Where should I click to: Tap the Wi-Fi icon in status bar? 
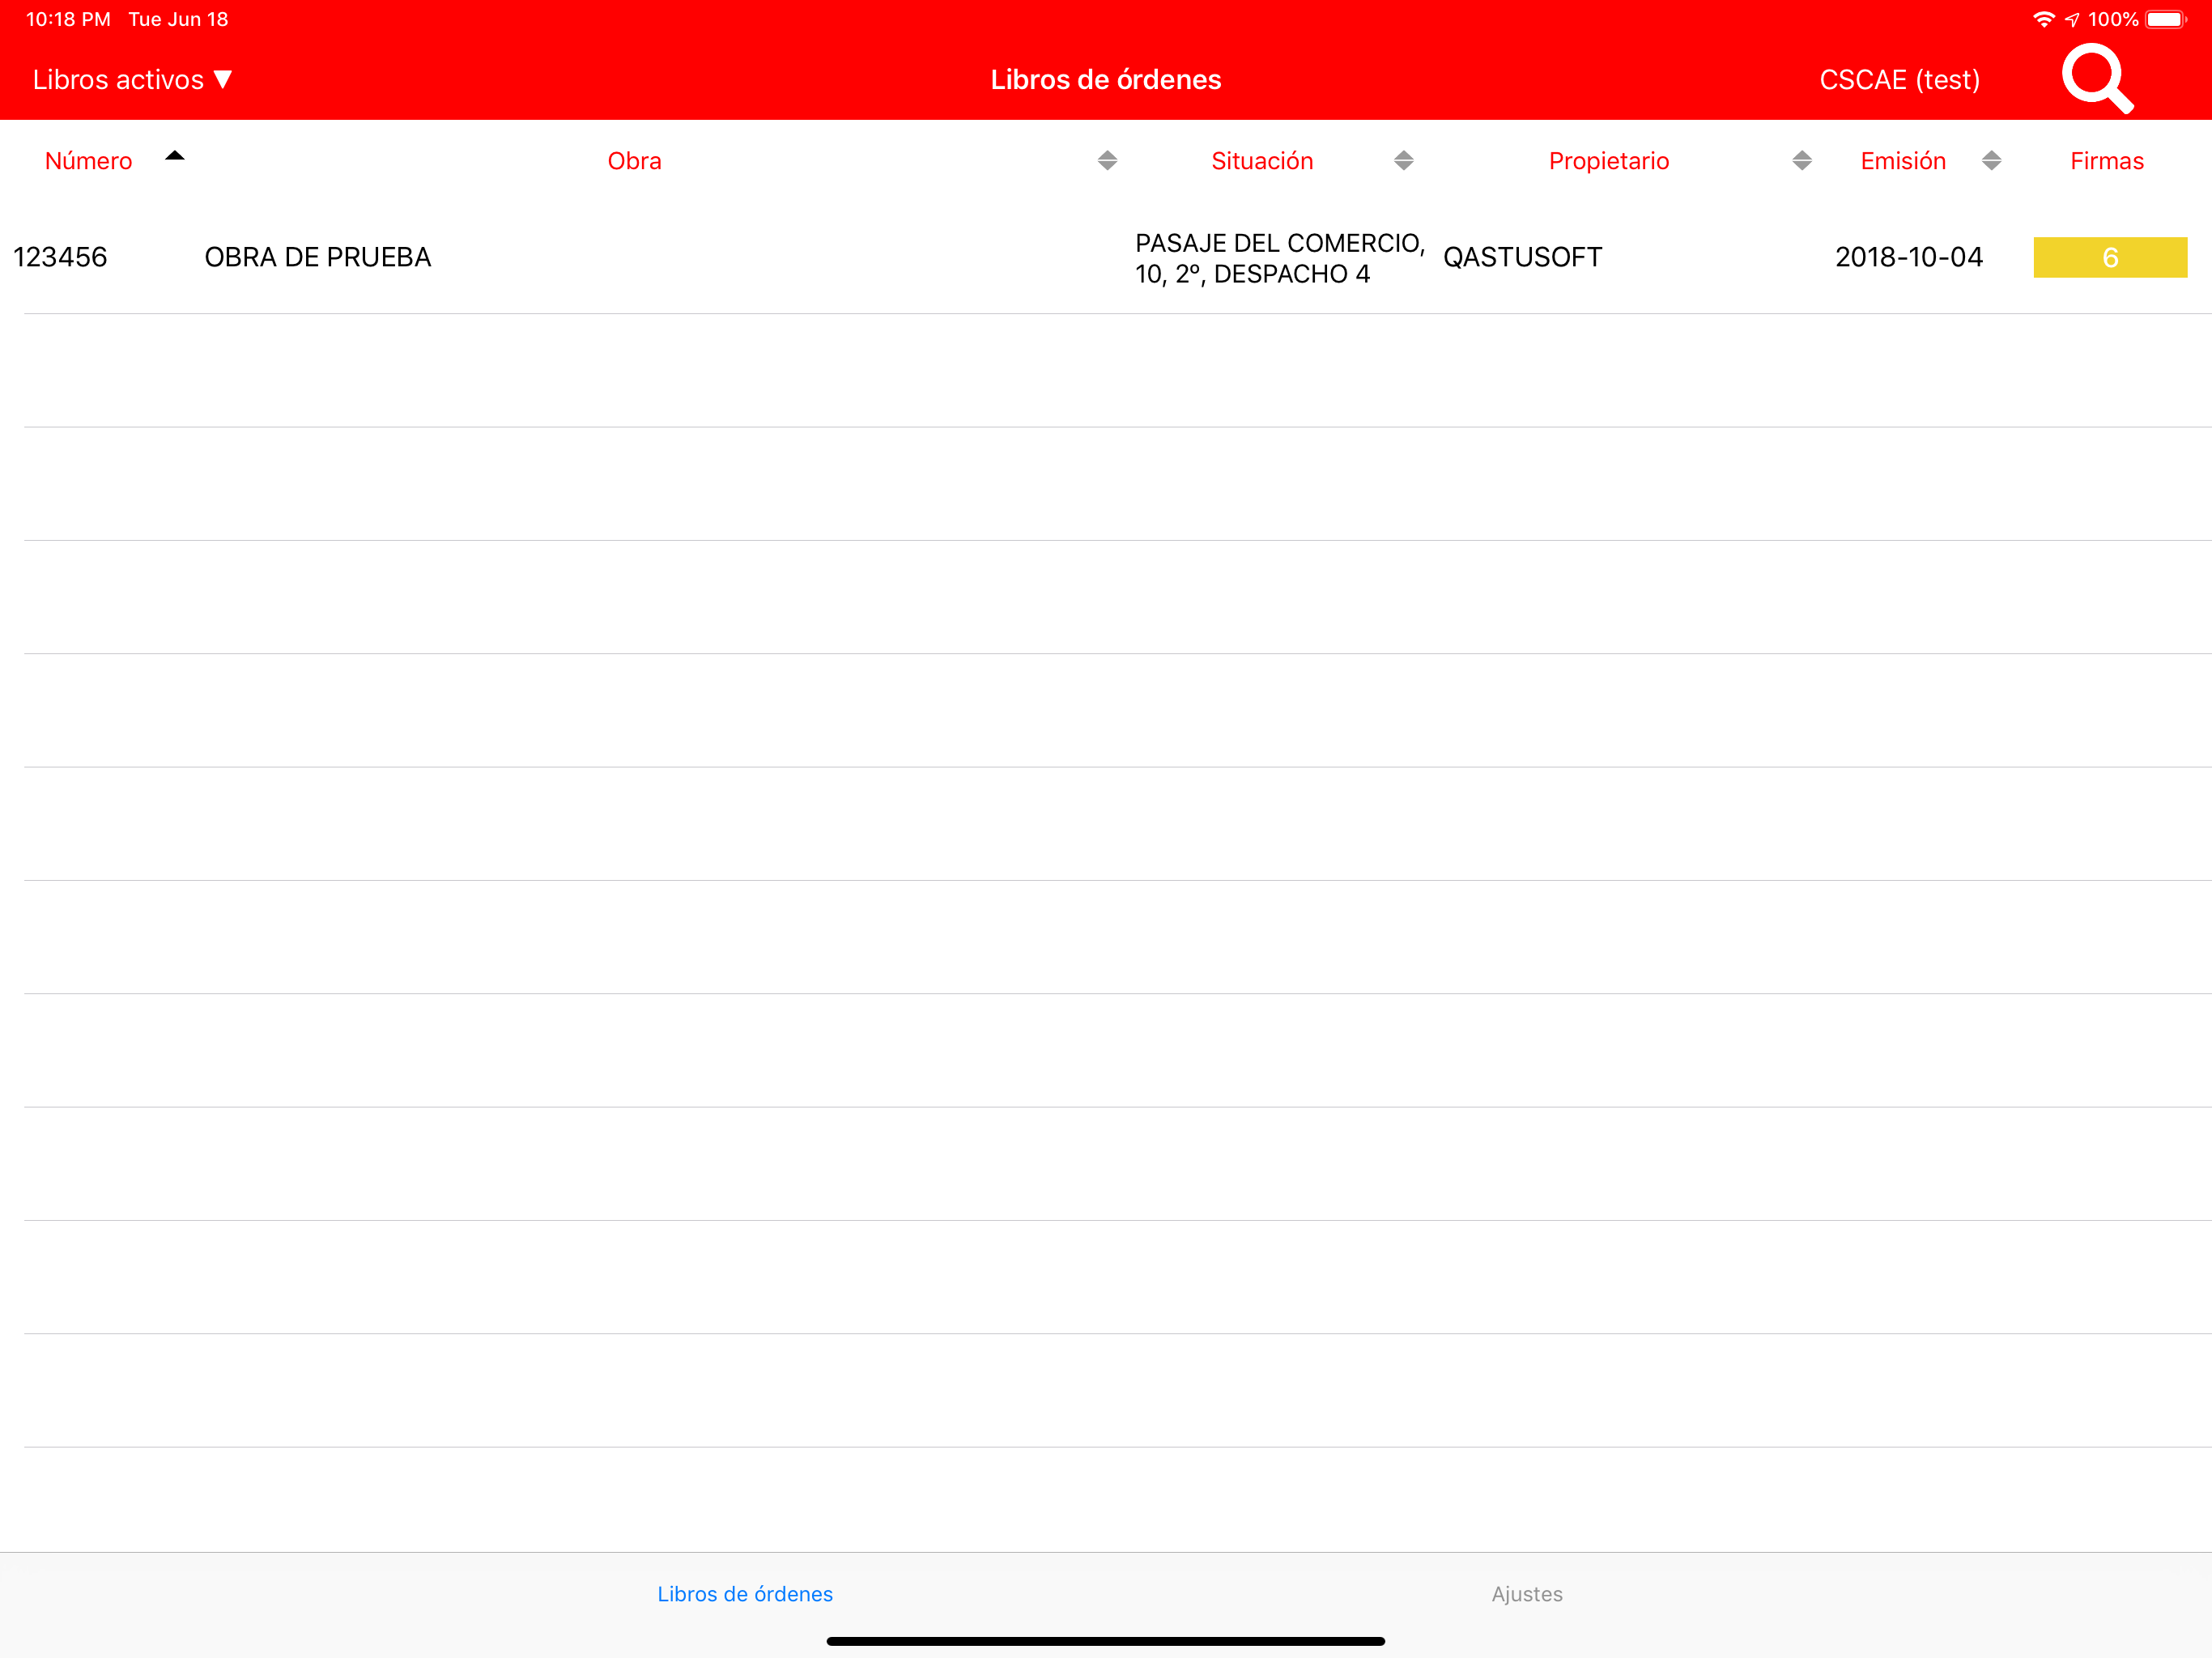(x=2044, y=19)
